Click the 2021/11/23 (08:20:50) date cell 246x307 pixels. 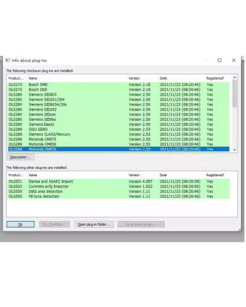(180, 186)
